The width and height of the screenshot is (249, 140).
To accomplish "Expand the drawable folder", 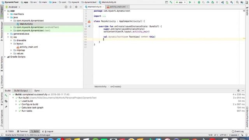I will point(11,40).
